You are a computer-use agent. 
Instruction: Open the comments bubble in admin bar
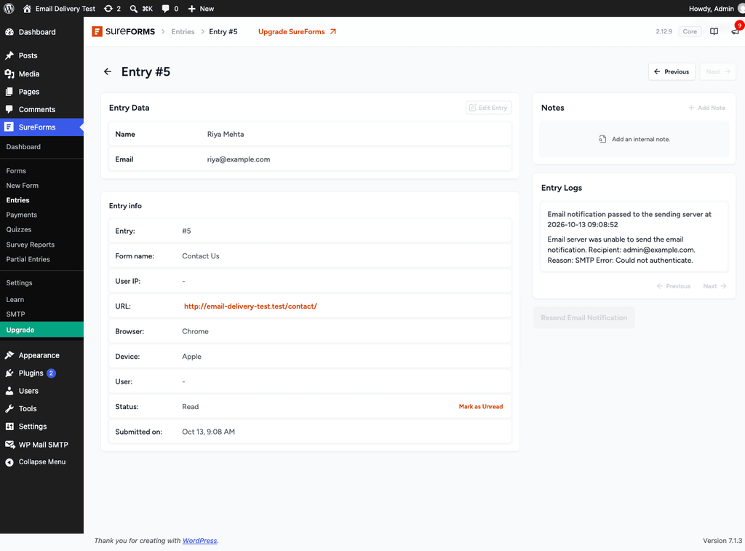tap(170, 9)
